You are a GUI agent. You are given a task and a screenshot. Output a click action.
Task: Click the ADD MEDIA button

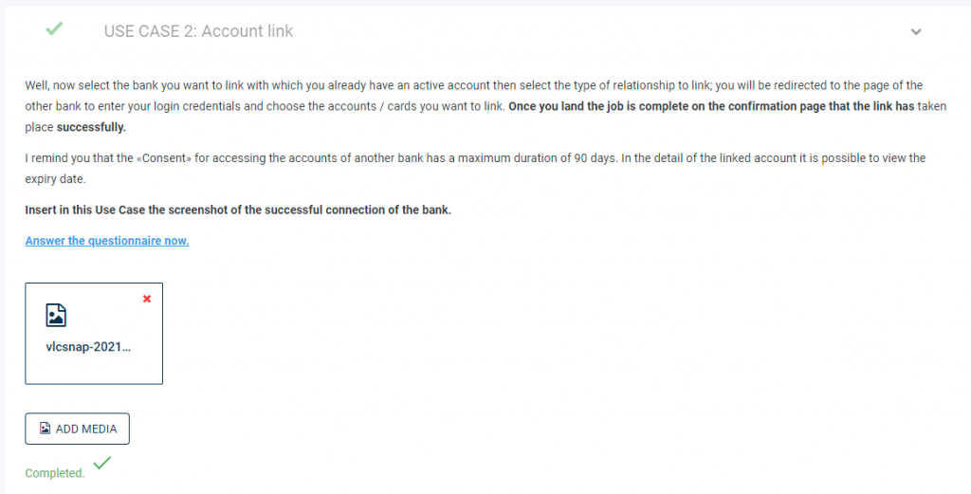coord(78,429)
